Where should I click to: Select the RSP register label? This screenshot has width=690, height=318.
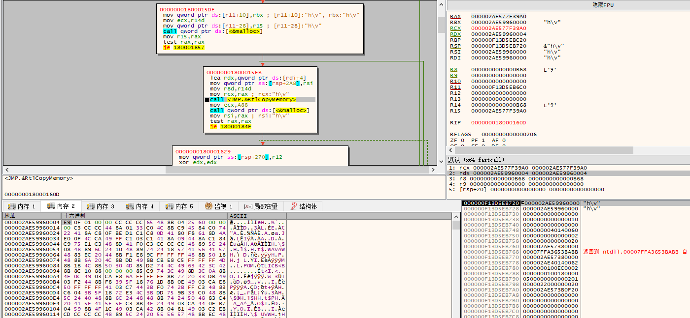[x=455, y=46]
